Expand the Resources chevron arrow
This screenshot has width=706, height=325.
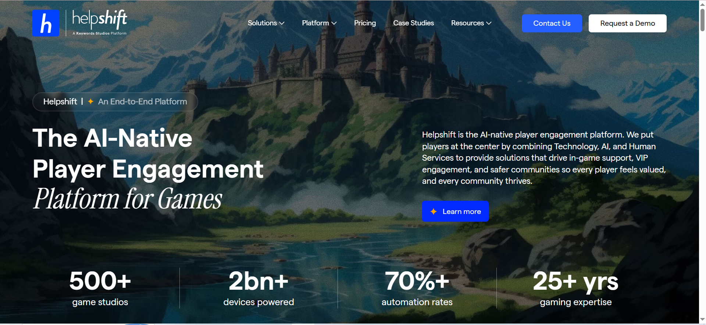[x=489, y=23]
